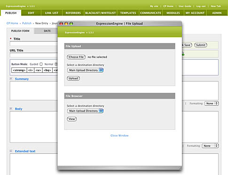Viewport: 228px width, 175px height.
Task: Go to the MODULES tab
Action: pyautogui.click(x=173, y=13)
